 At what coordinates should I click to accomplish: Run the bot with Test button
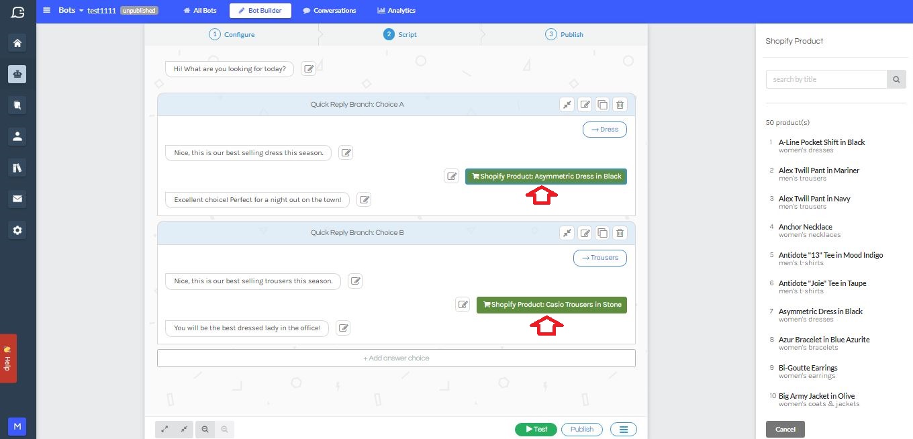coord(536,430)
